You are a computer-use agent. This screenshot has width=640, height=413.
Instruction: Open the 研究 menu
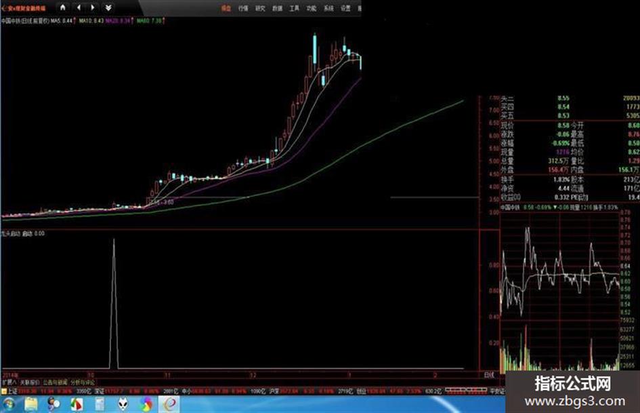(260, 7)
